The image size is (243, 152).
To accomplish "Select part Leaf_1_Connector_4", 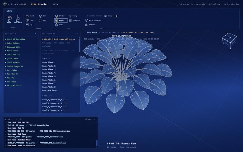I will 54,110.
